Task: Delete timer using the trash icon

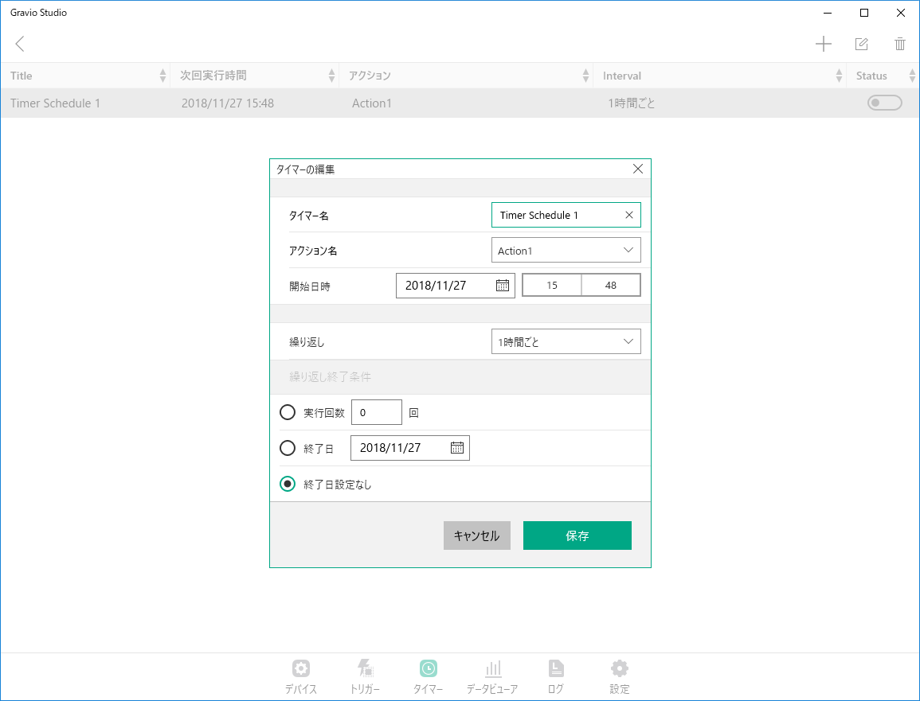Action: 899,44
